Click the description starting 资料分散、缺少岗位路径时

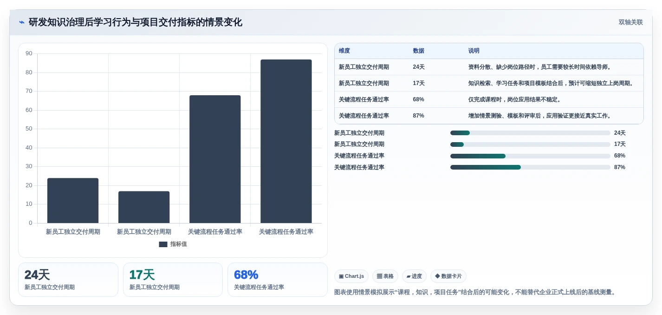(x=541, y=67)
